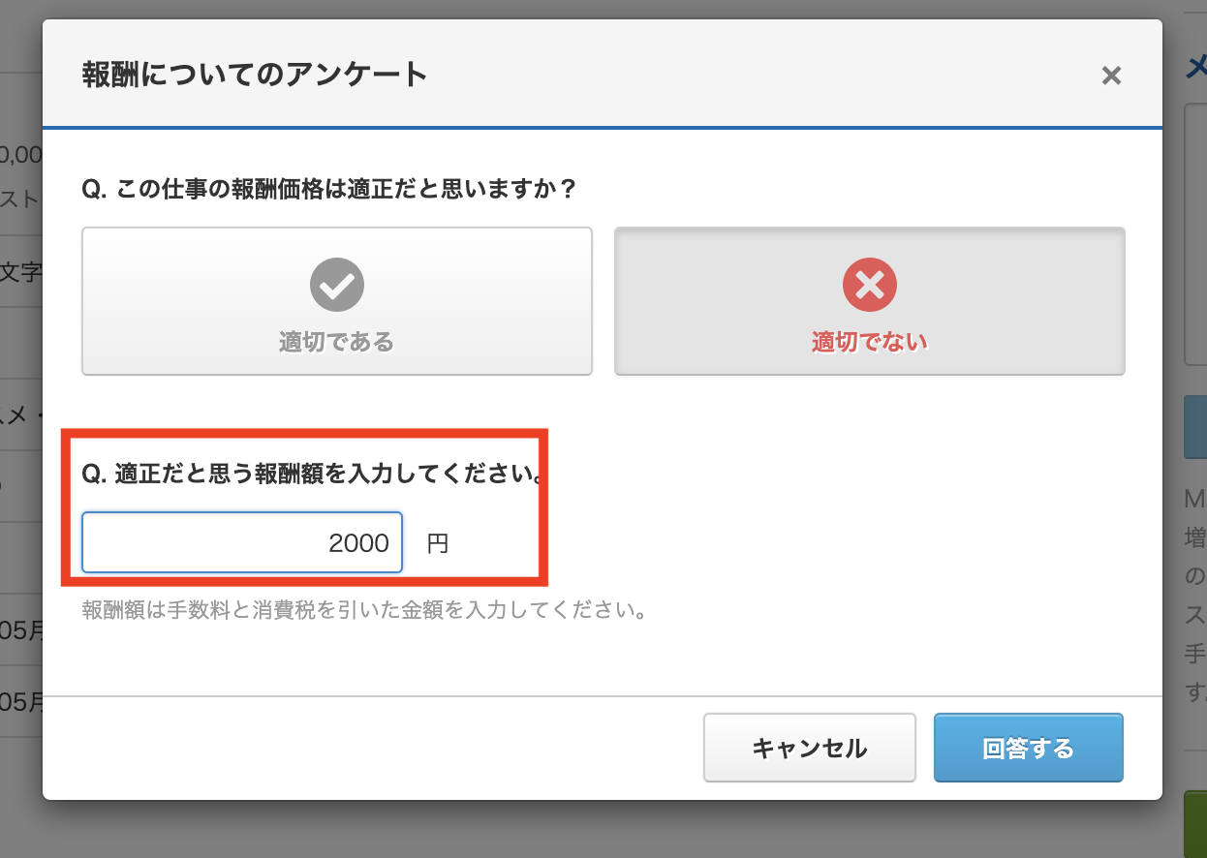Click the red X circle icon

click(869, 285)
